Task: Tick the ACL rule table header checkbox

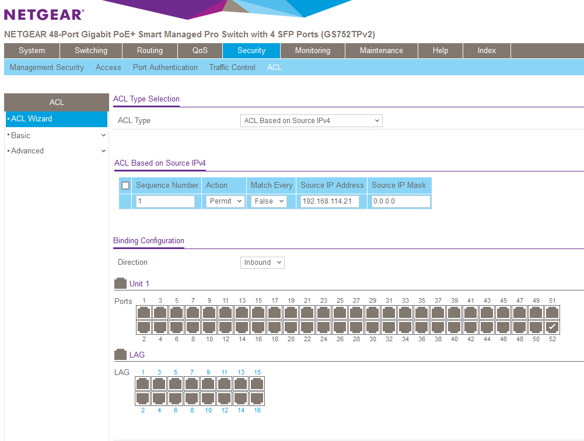Action: pyautogui.click(x=125, y=185)
